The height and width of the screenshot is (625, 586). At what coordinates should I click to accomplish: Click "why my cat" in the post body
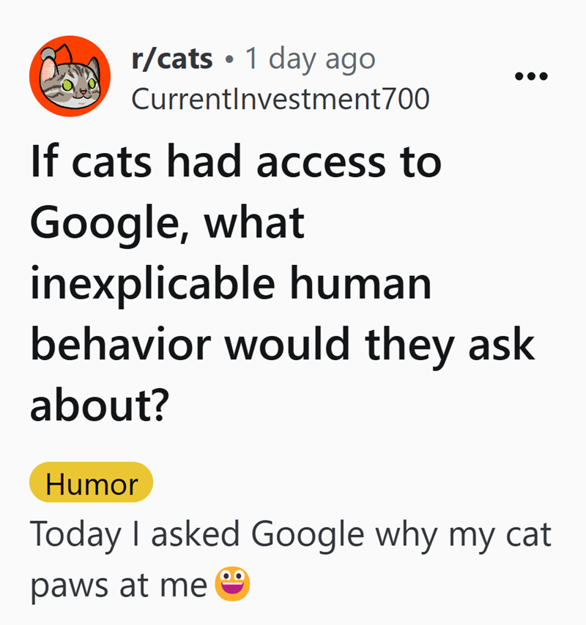tap(463, 536)
